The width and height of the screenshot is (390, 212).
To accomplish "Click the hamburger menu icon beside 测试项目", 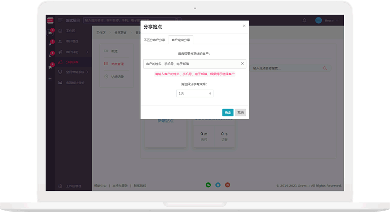I will (x=60, y=20).
